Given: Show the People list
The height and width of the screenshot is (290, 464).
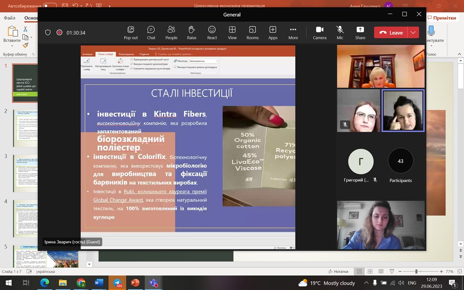Looking at the screenshot, I should point(171,32).
